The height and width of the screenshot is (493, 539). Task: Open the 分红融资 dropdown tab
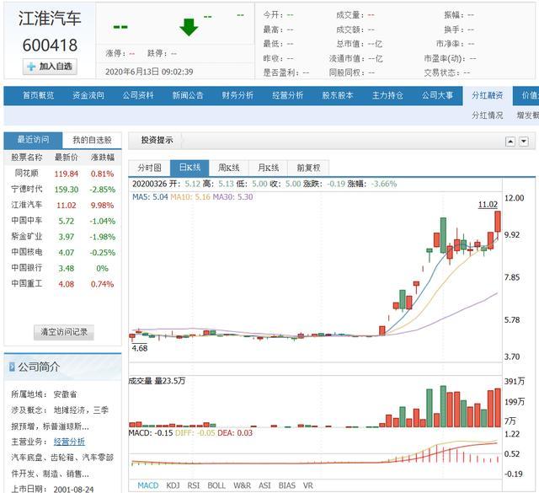(488, 95)
